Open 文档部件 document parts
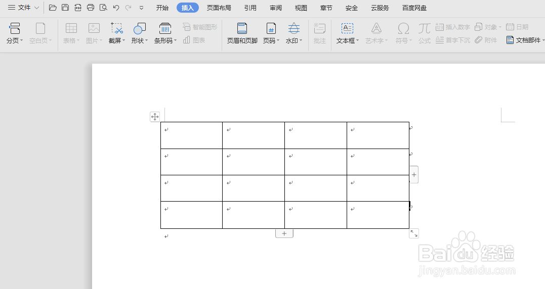 click(525, 40)
